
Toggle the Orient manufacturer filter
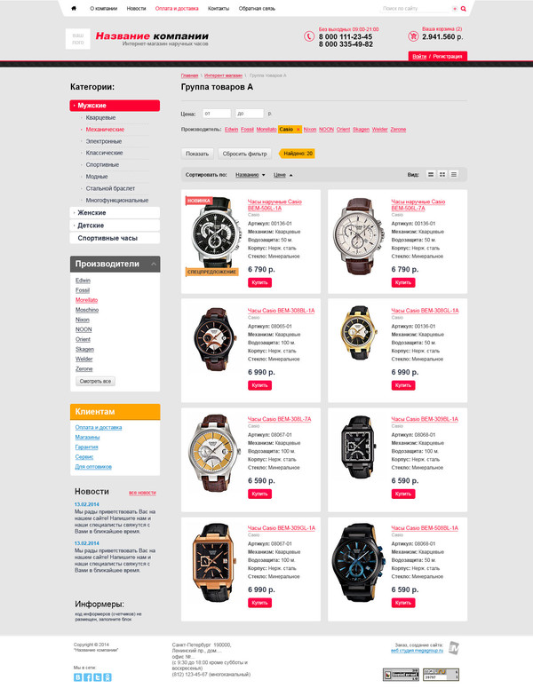[x=343, y=130]
